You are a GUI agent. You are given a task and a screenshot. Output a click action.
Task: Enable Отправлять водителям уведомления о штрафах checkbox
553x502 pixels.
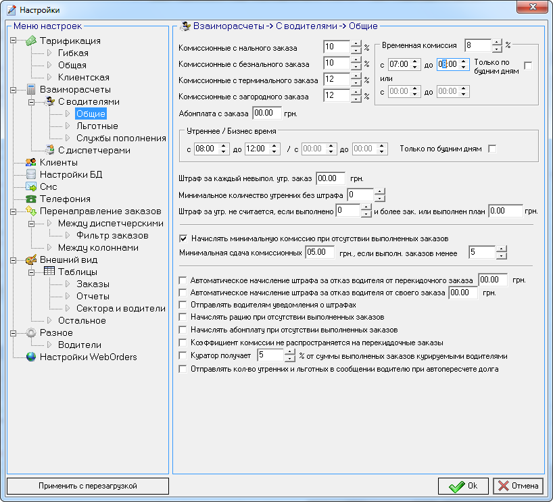click(183, 305)
